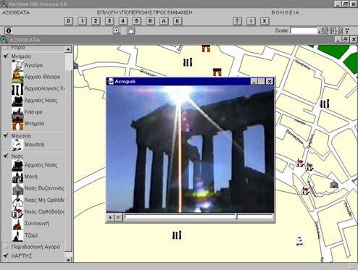The height and width of the screenshot is (270, 358).
Task: Click the Άγαλμα statue legend icon
Action: coord(17,65)
